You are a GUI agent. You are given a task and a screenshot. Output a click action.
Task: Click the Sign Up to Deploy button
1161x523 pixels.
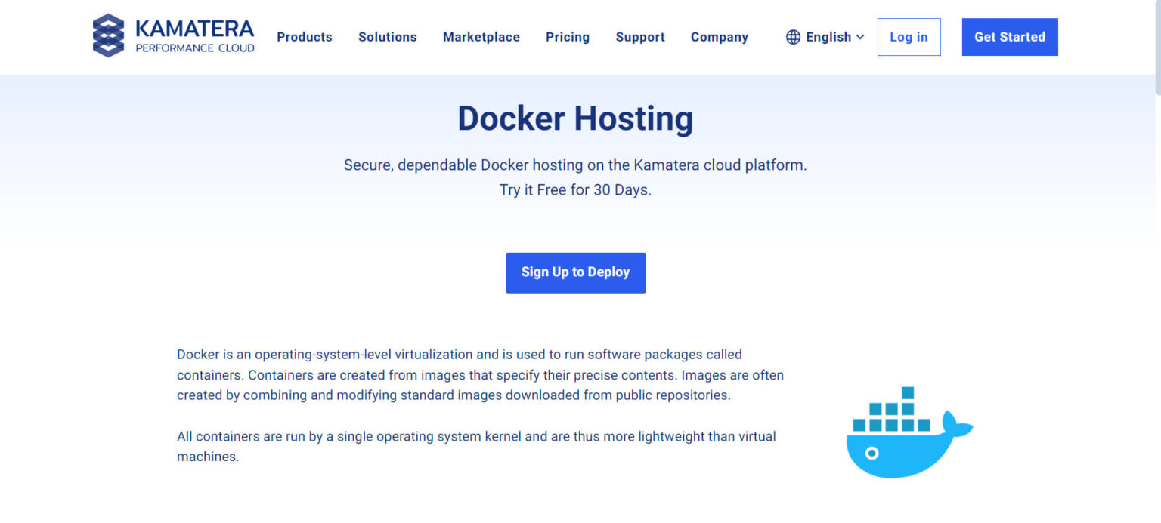(x=575, y=272)
